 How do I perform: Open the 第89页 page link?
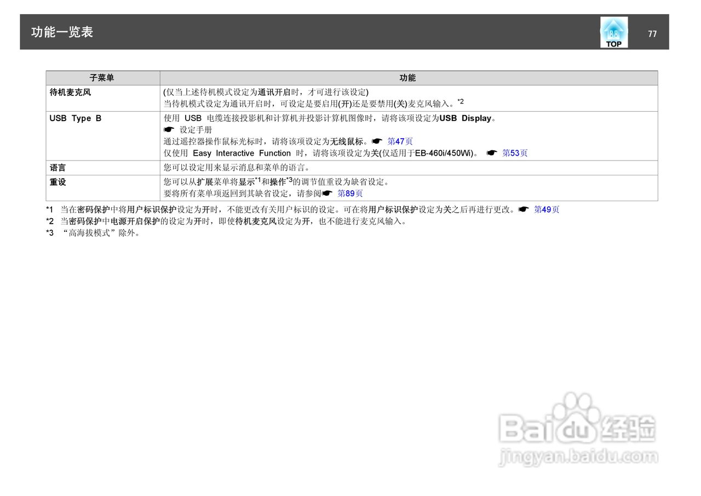coord(350,193)
